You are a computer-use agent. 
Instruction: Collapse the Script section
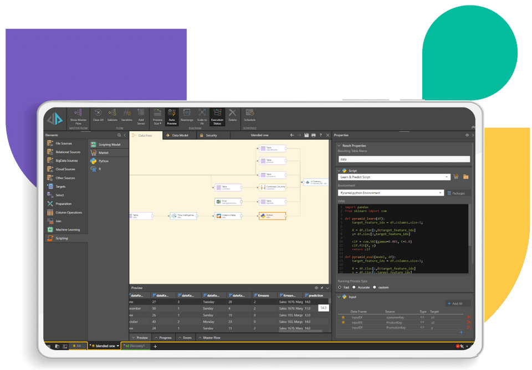tap(339, 171)
